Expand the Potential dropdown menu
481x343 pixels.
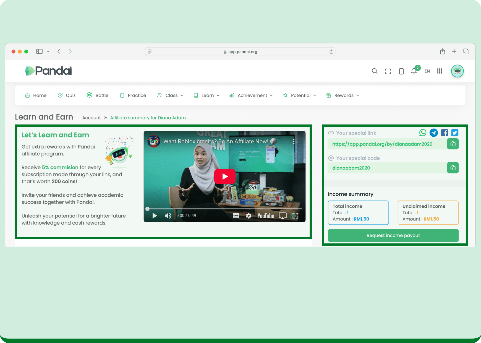300,95
